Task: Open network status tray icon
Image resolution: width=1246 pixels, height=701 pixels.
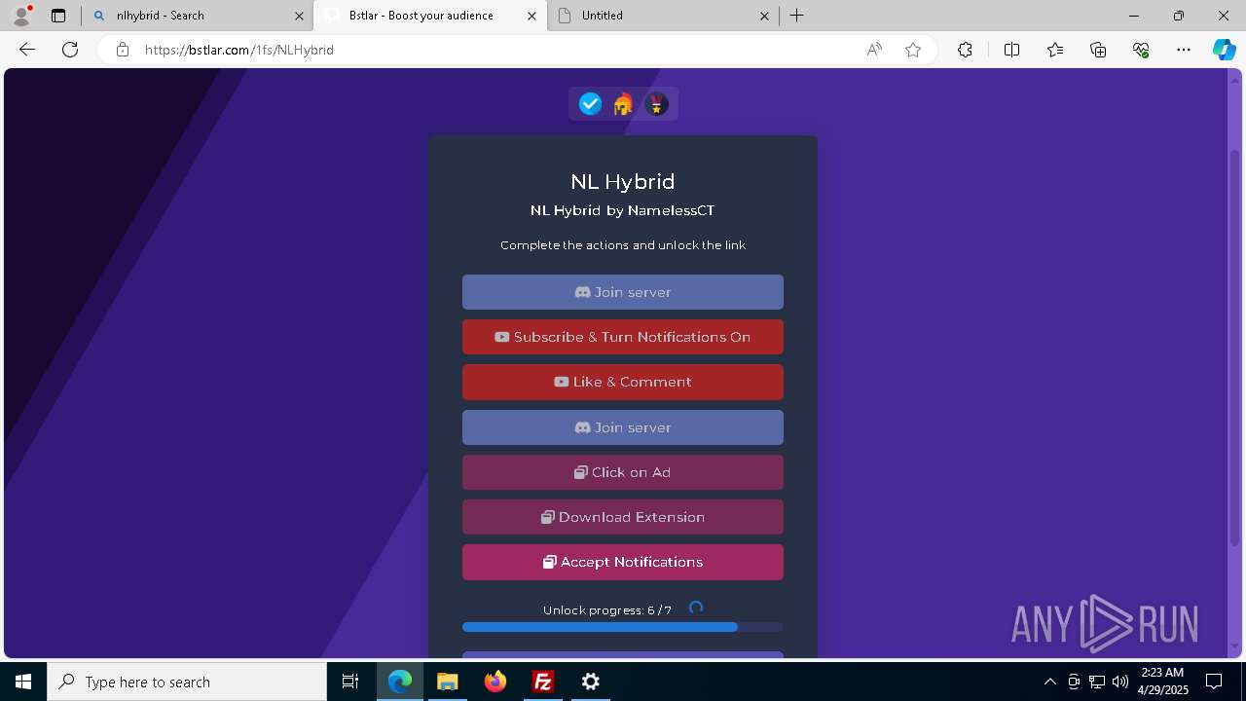Action: tap(1097, 682)
